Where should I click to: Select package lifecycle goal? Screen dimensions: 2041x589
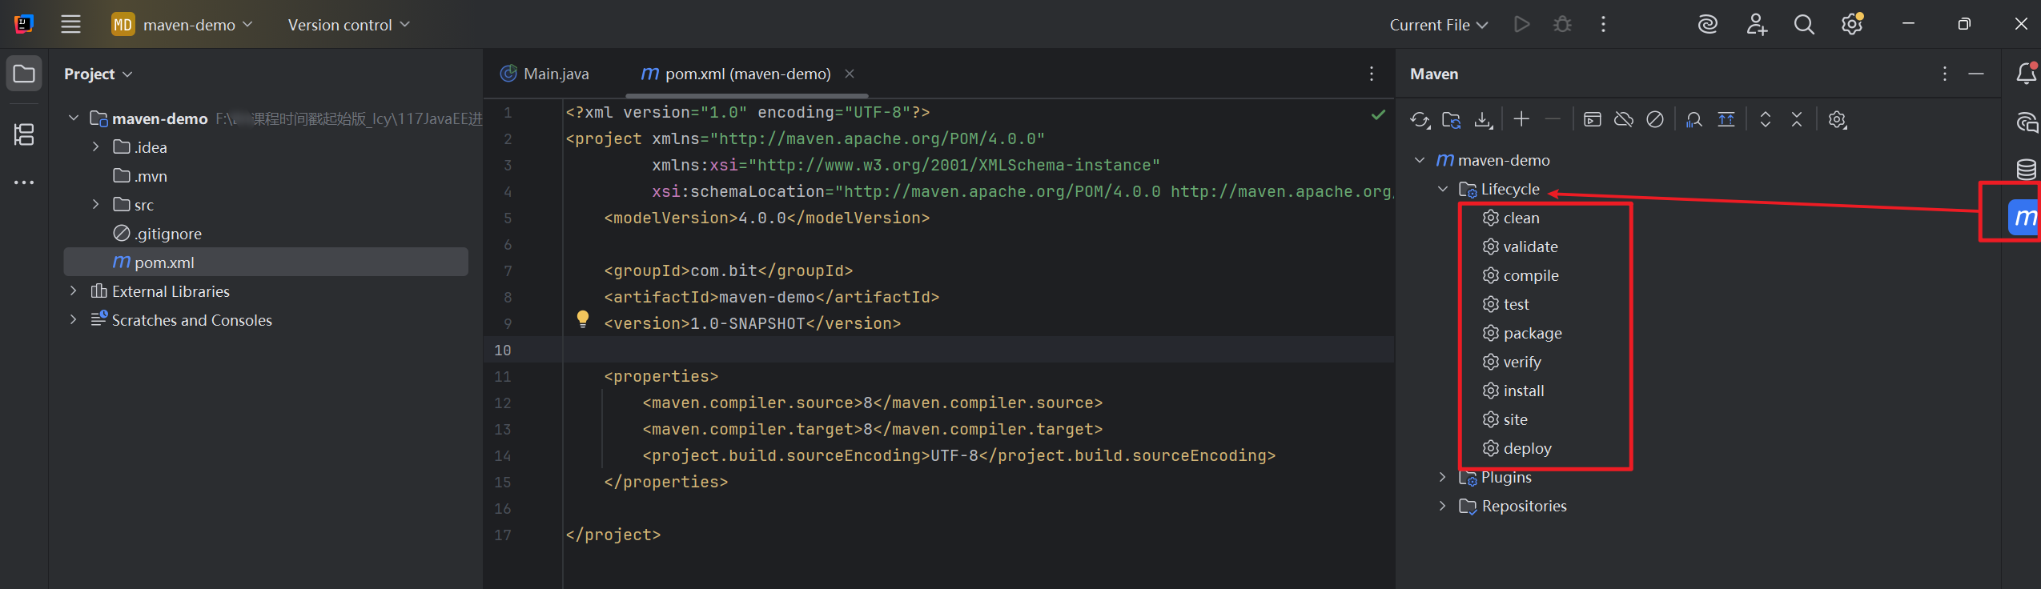click(x=1522, y=333)
